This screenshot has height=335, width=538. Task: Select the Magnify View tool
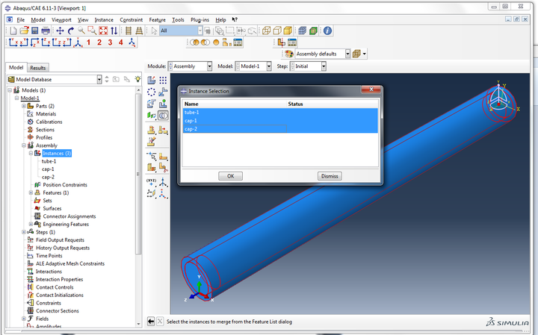pos(81,31)
